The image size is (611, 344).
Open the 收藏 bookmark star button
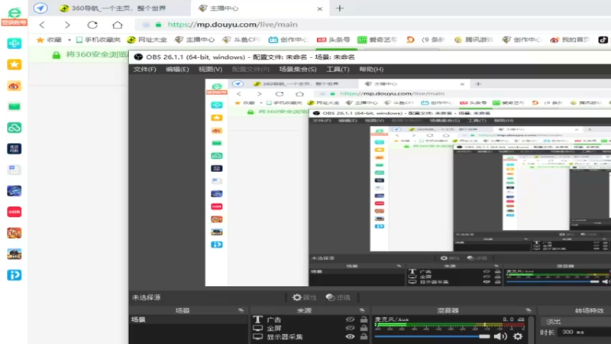point(49,40)
